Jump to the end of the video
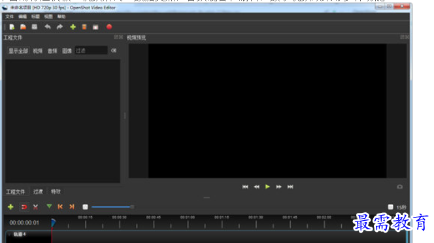 [290, 187]
